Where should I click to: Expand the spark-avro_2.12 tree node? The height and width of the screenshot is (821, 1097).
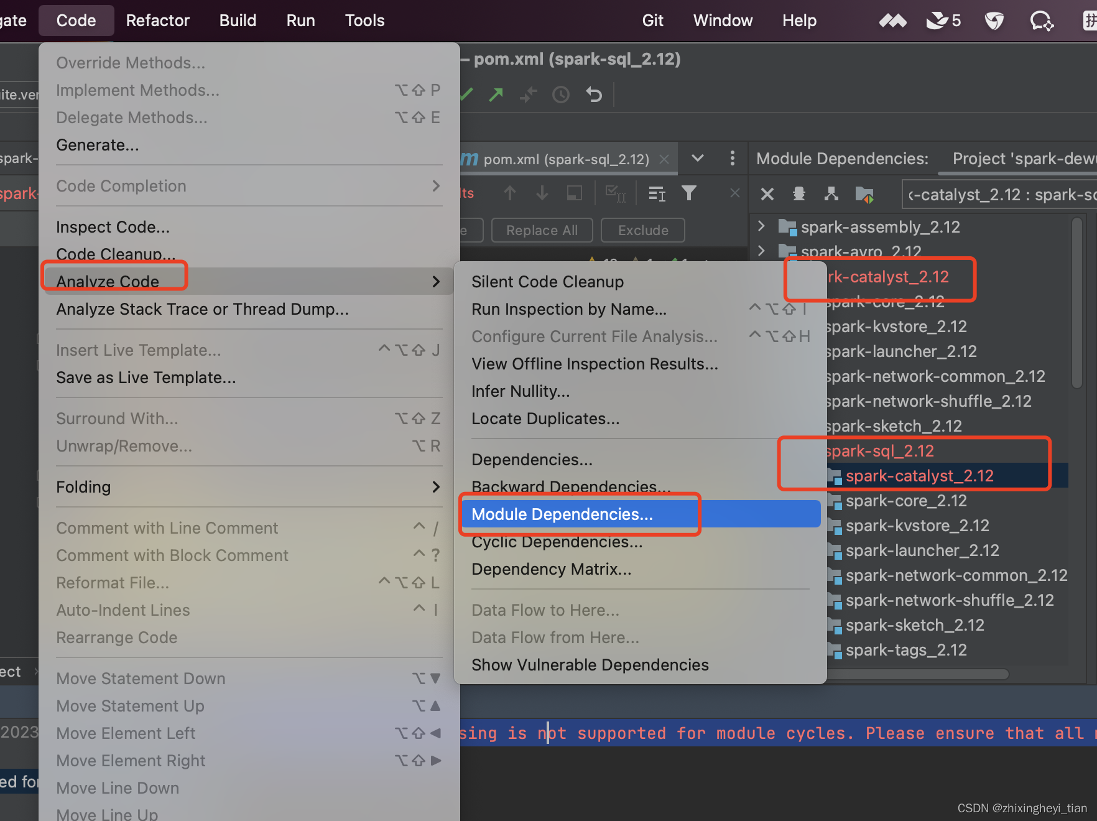761,251
